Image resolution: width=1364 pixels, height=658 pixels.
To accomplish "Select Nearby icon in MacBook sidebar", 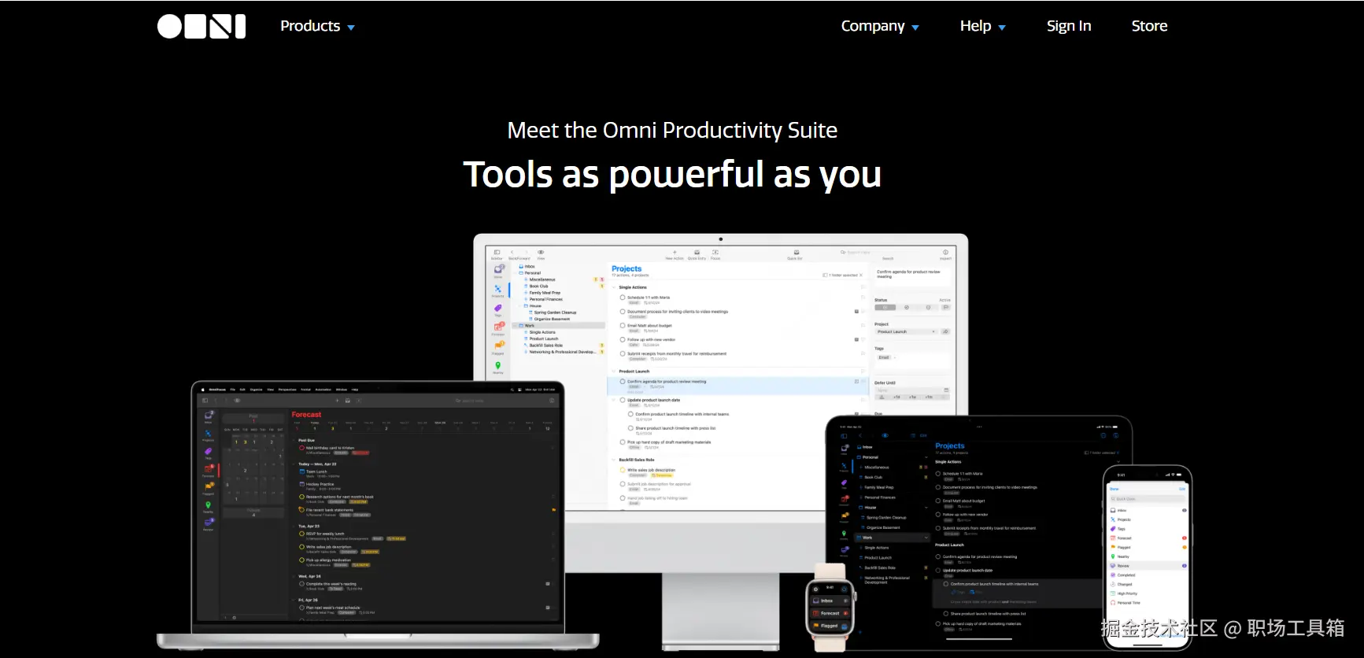I will (x=208, y=505).
